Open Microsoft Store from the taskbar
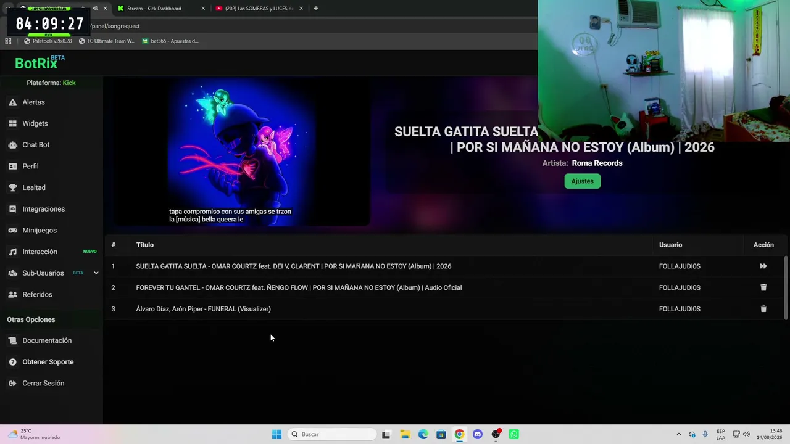 pos(441,434)
